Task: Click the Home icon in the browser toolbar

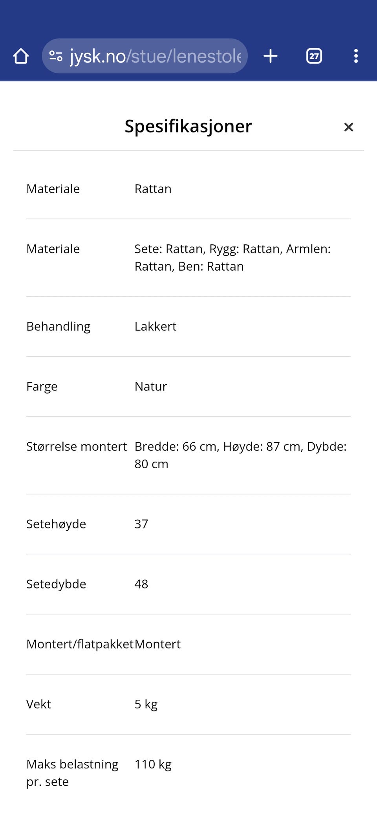Action: coord(22,56)
